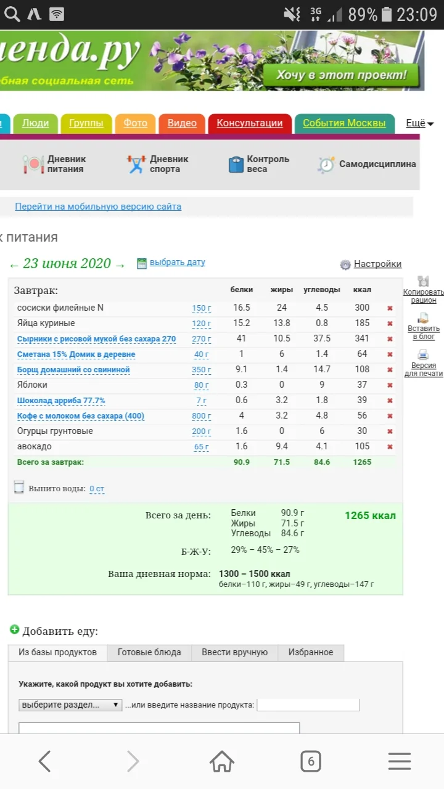The height and width of the screenshot is (789, 444).
Task: Edit the 270 г amount for Сырники
Action: coord(202,339)
